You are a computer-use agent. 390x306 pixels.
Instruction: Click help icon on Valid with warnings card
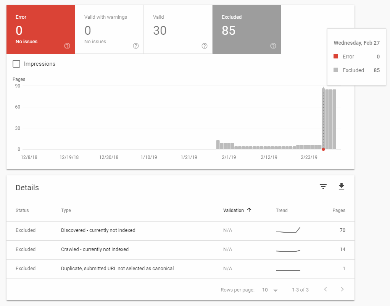136,46
